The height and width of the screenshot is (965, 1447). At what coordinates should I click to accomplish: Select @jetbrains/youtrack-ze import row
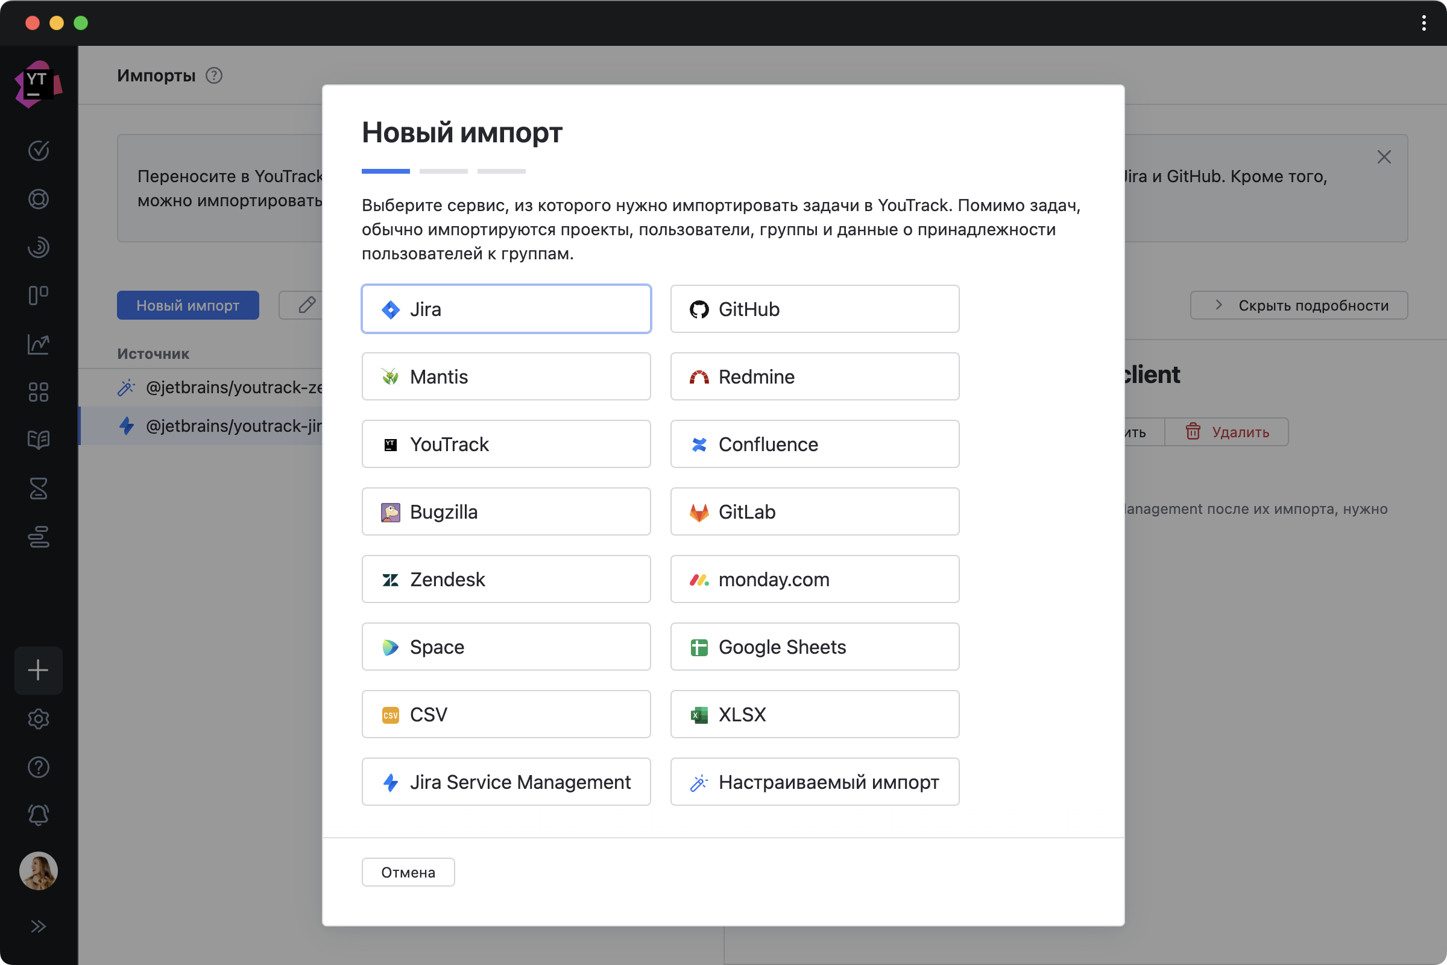click(x=201, y=388)
